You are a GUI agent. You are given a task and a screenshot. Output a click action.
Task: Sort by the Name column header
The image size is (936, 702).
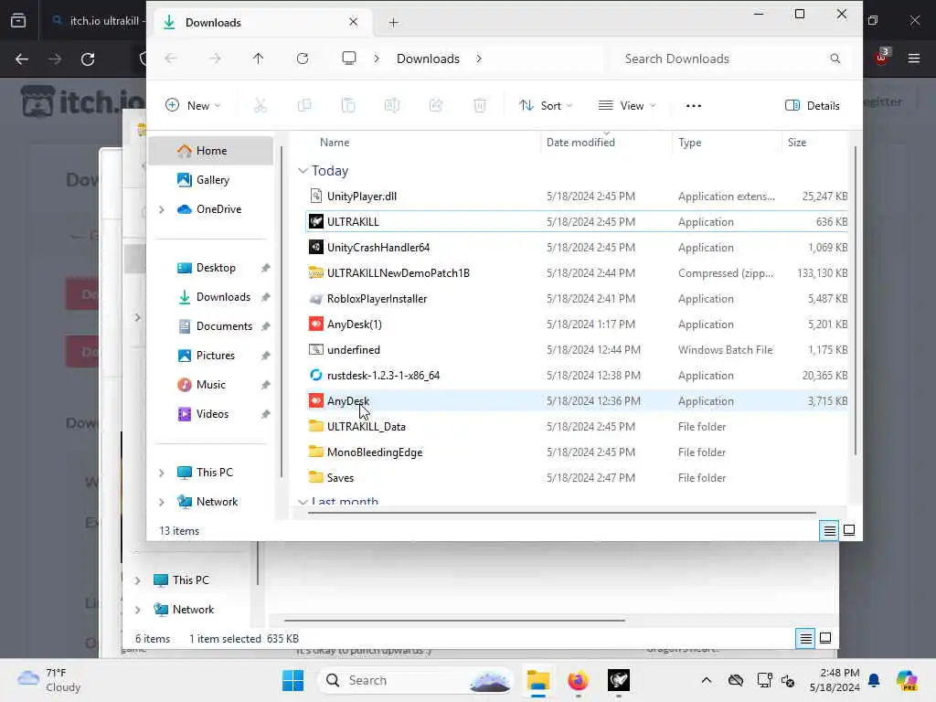pyautogui.click(x=335, y=142)
